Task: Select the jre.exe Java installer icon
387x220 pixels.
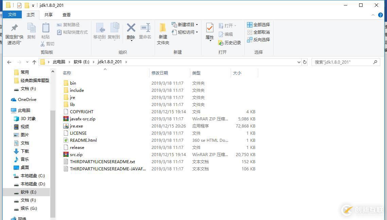Action: (66, 126)
